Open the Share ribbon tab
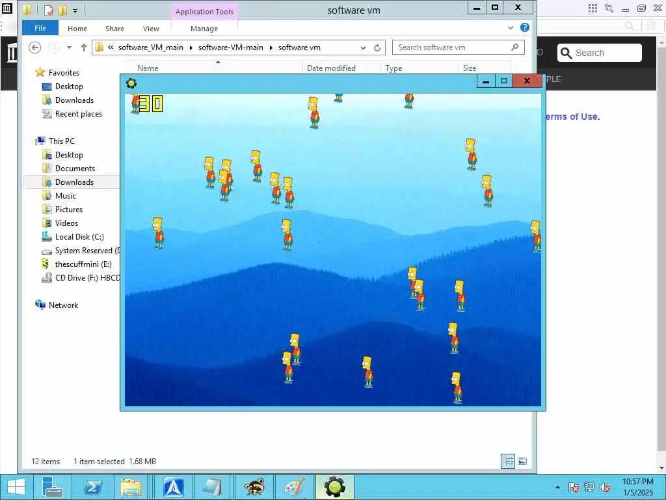This screenshot has width=666, height=500. click(x=114, y=29)
